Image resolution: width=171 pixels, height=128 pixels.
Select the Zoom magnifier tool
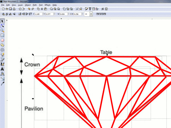[2, 31]
